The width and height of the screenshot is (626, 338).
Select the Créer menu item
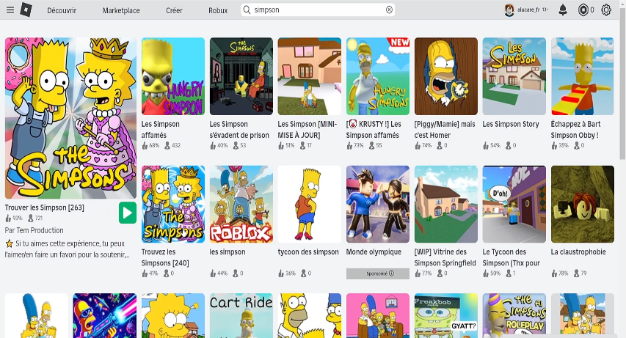click(x=174, y=10)
